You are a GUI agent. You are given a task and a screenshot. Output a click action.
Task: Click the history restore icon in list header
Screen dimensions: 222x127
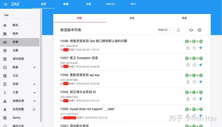(199, 30)
